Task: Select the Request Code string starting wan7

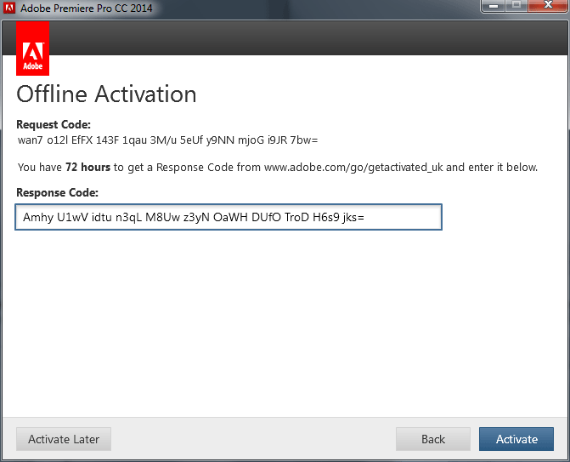Action: (x=167, y=140)
